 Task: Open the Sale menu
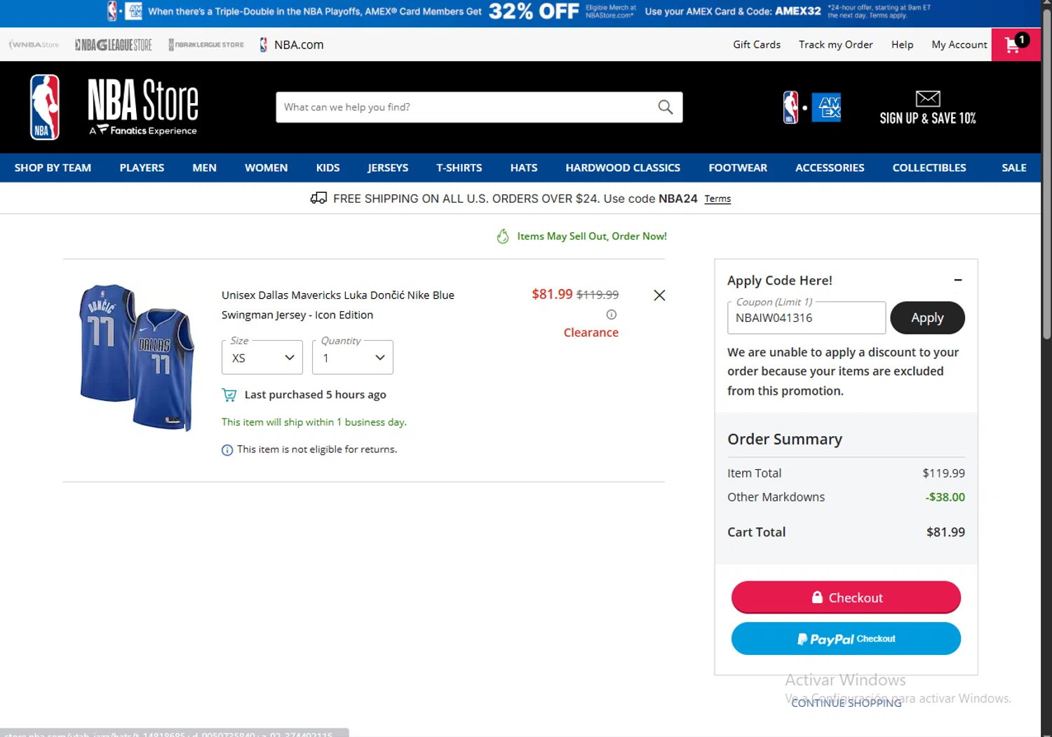[x=1014, y=168]
